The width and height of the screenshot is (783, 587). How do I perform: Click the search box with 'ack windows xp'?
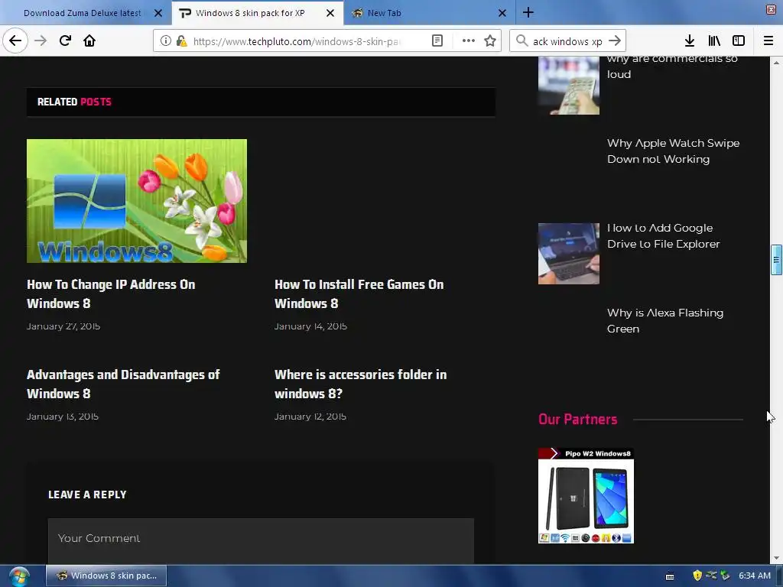[x=567, y=41]
